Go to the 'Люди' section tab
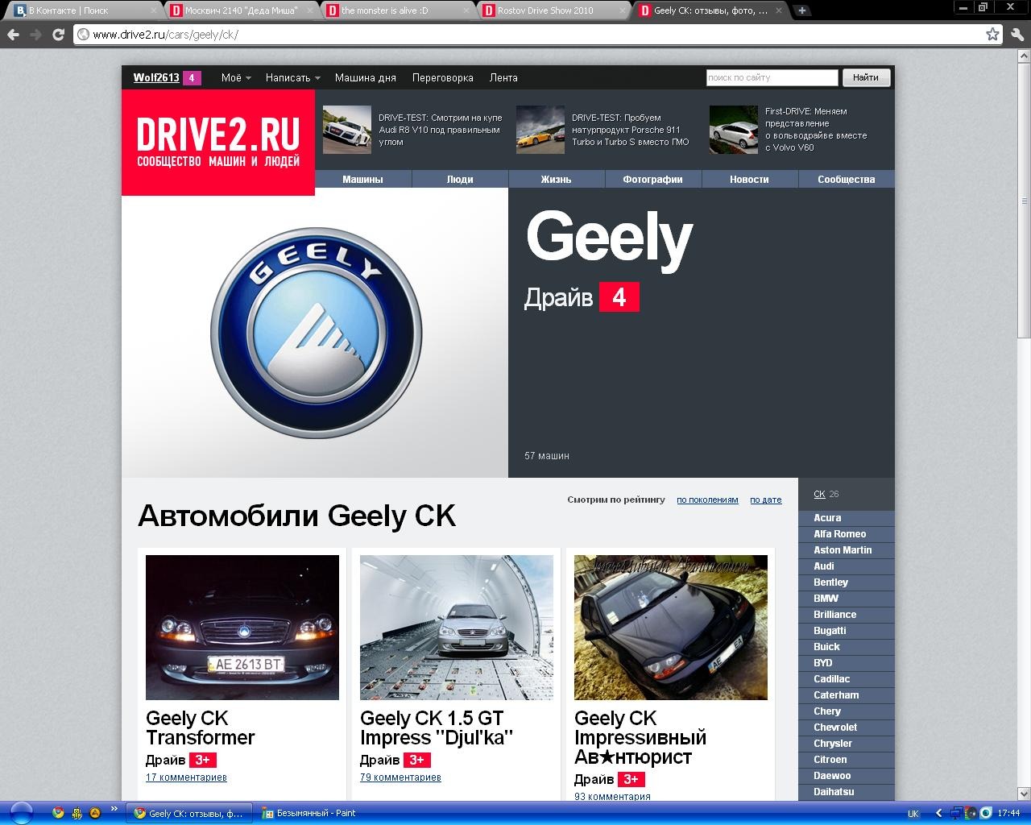1031x825 pixels. pyautogui.click(x=460, y=180)
